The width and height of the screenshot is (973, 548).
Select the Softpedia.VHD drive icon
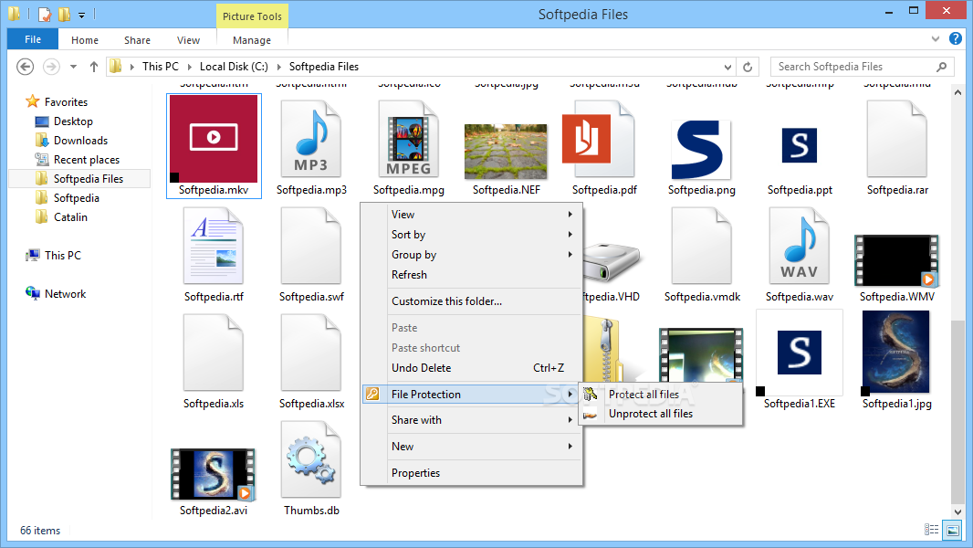click(612, 262)
